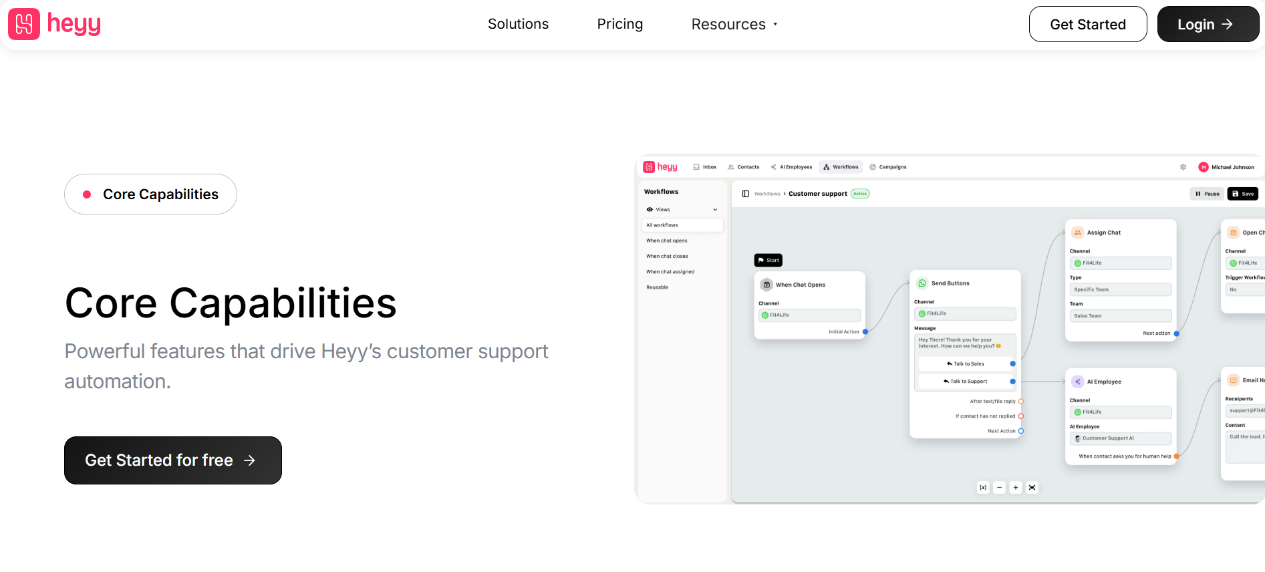The image size is (1265, 572).
Task: Click the After text/file reply orange connector
Action: click(1020, 402)
